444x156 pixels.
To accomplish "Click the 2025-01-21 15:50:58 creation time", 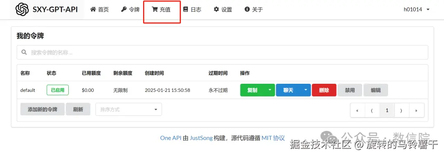I will click(x=167, y=90).
